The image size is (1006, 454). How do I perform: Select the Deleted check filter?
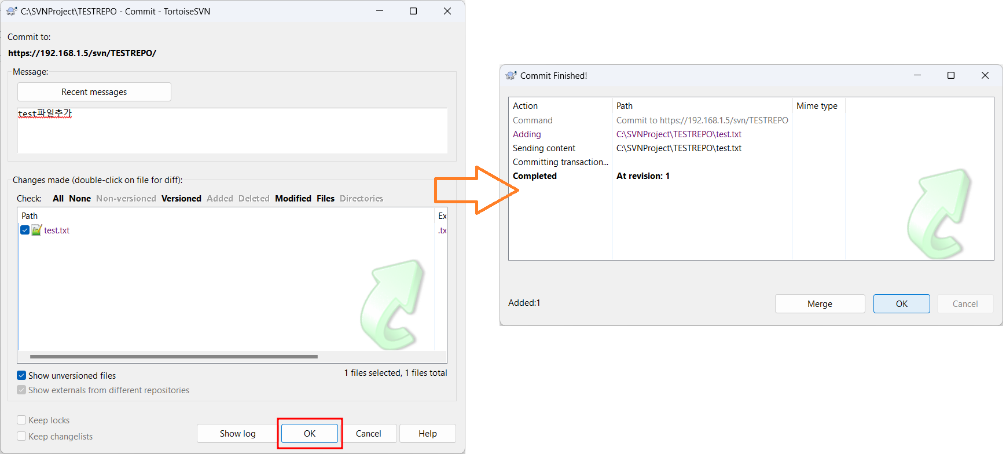pos(254,198)
